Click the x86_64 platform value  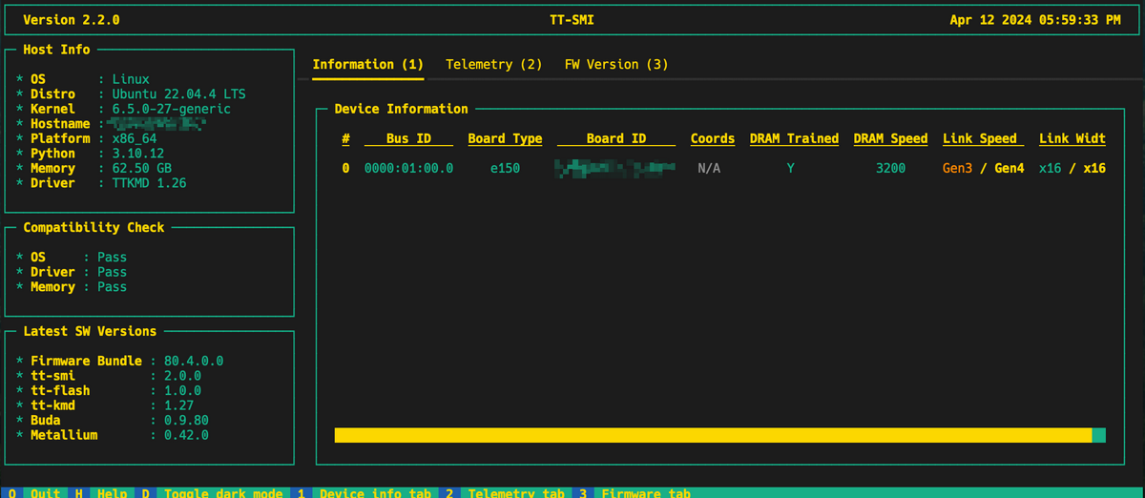click(x=135, y=138)
